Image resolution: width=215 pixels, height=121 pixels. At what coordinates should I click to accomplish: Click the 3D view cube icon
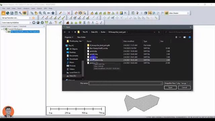(x=145, y=13)
